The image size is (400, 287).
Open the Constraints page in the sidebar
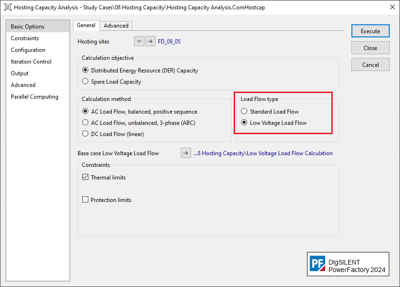(38, 38)
